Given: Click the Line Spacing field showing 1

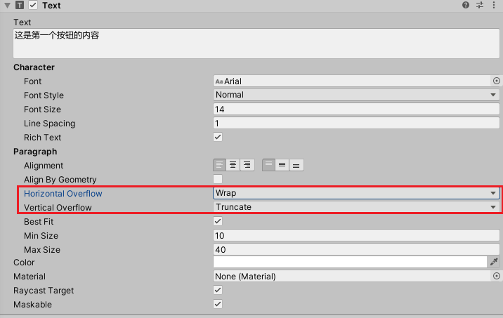Looking at the screenshot, I should pos(356,123).
